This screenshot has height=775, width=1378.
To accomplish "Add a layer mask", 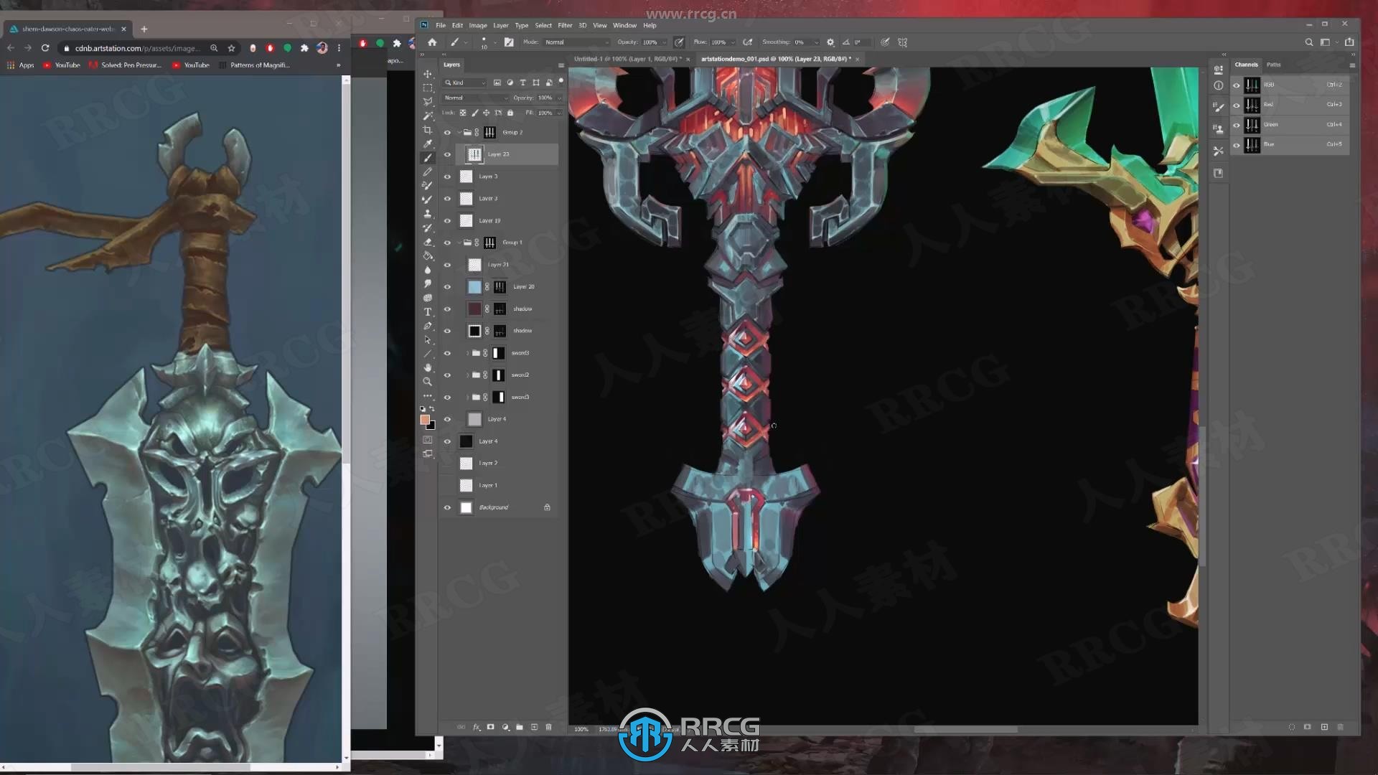I will point(491,727).
